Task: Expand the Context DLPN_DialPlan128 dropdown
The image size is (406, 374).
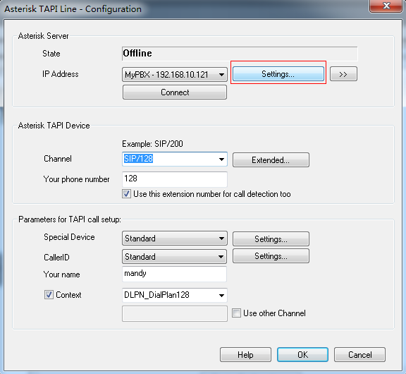Action: pos(175,295)
